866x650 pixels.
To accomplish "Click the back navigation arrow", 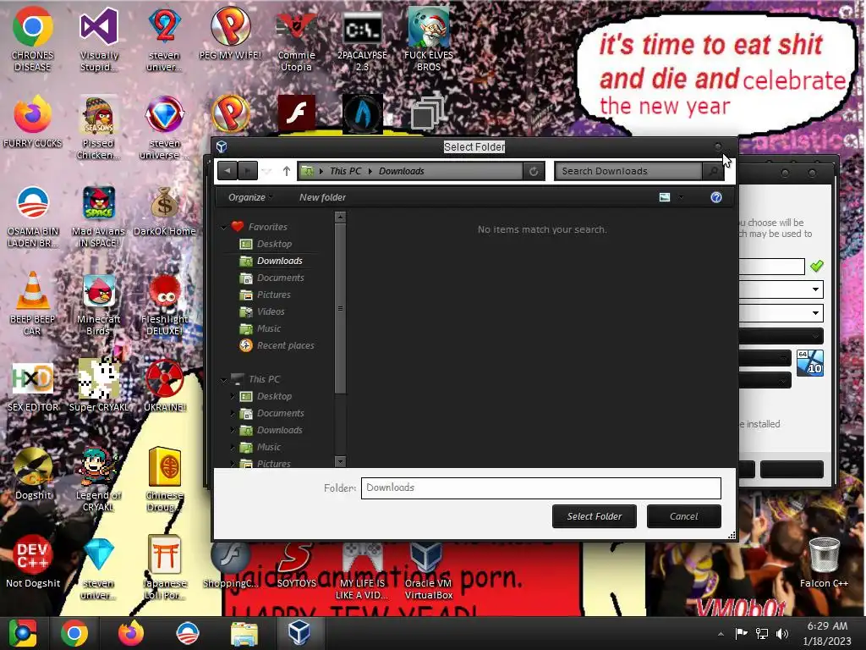I will click(227, 171).
